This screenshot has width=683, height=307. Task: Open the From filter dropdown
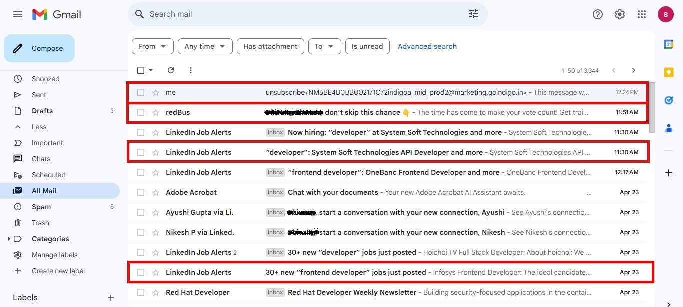coord(153,46)
